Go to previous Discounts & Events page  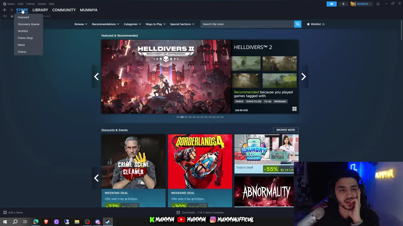pyautogui.click(x=96, y=178)
